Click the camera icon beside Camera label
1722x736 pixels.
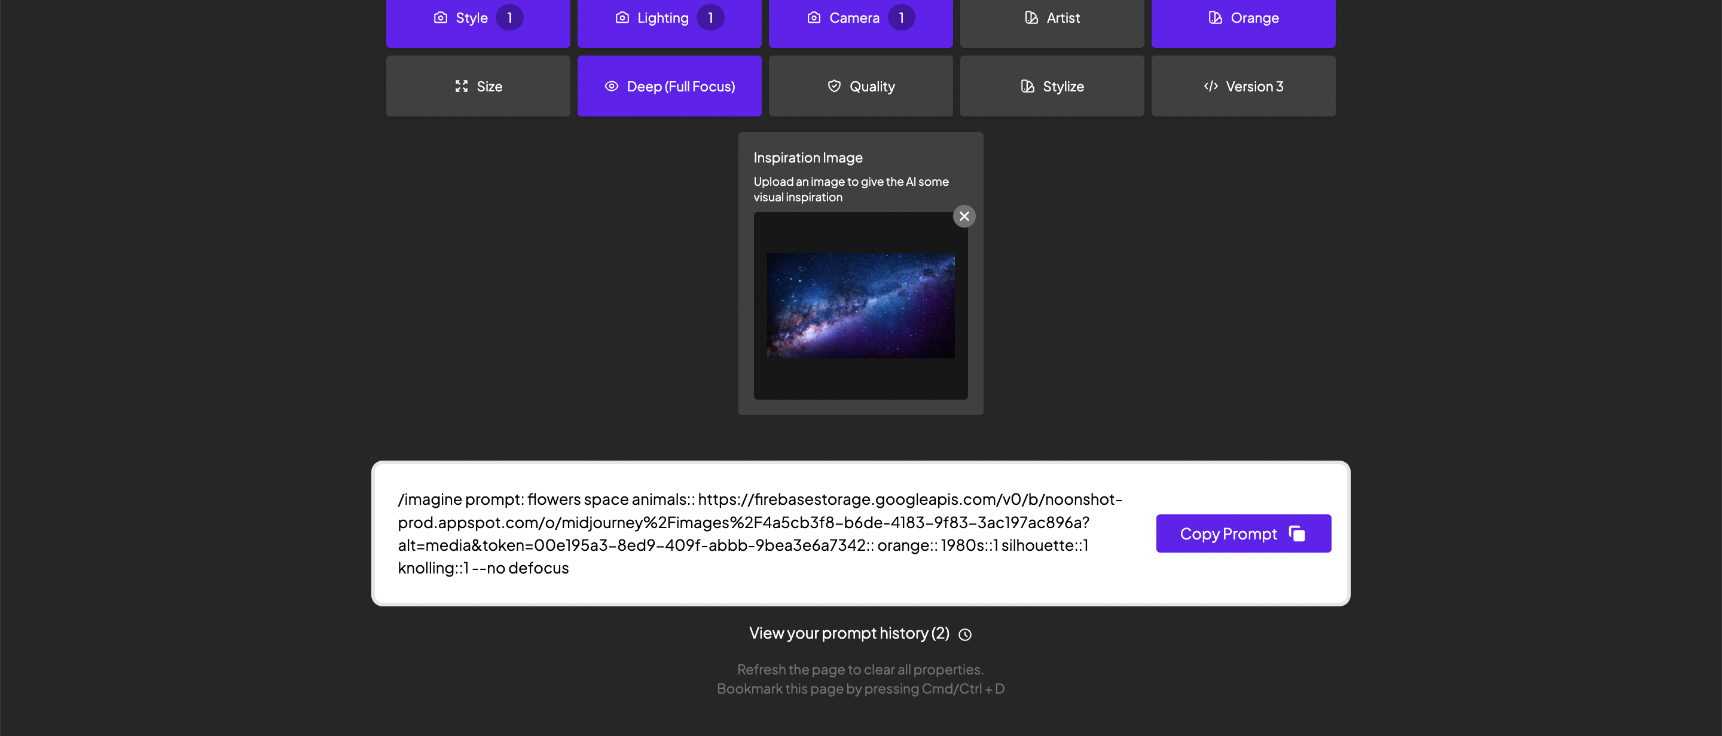pyautogui.click(x=814, y=18)
